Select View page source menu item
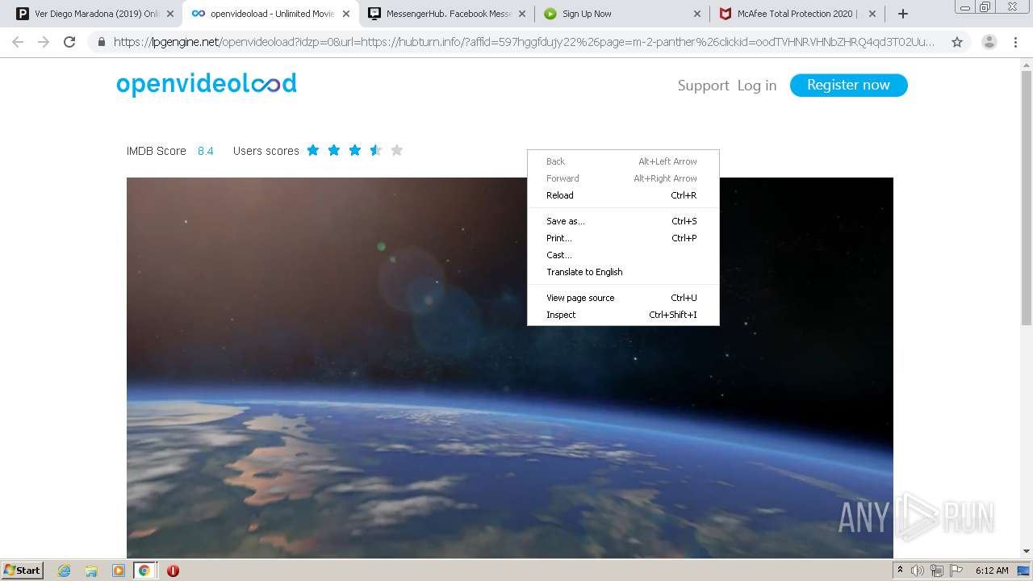1033x581 pixels. (x=623, y=298)
